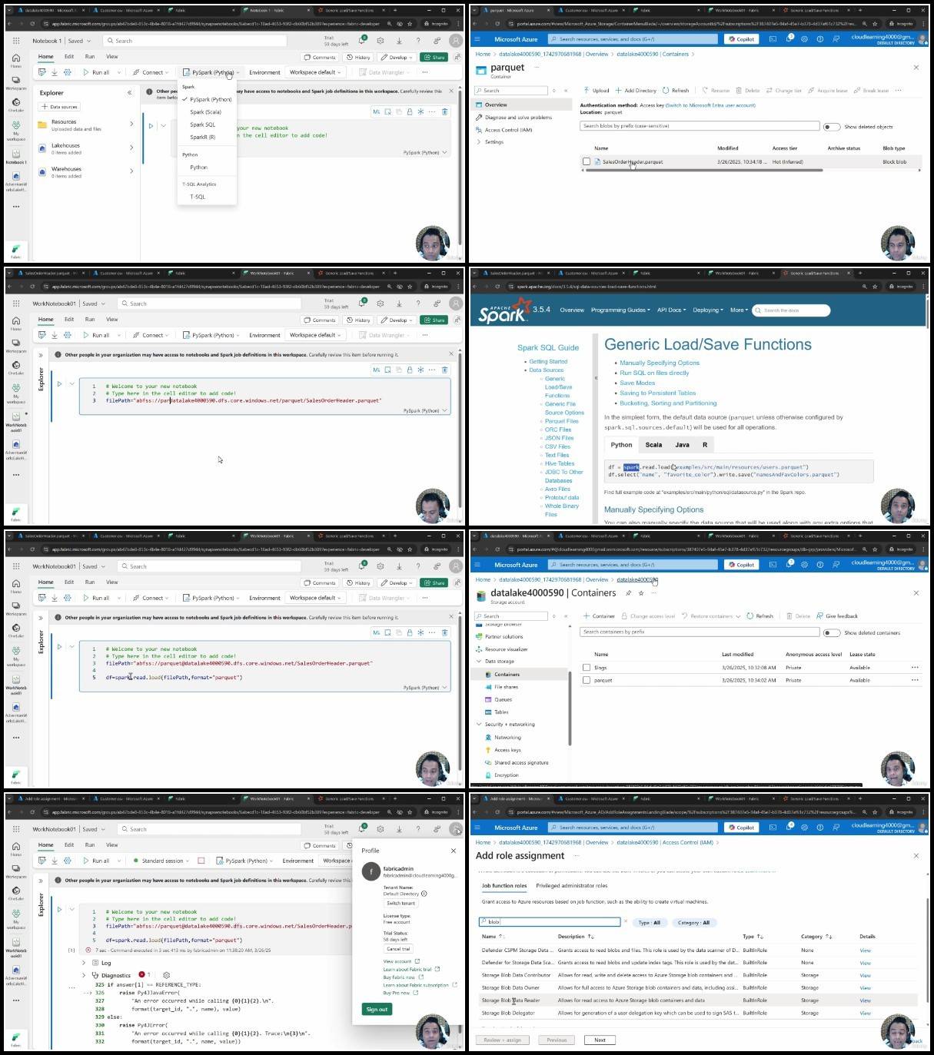This screenshot has width=934, height=1055.
Task: Choose Spark (Scala) from the language menu
Action: click(205, 112)
